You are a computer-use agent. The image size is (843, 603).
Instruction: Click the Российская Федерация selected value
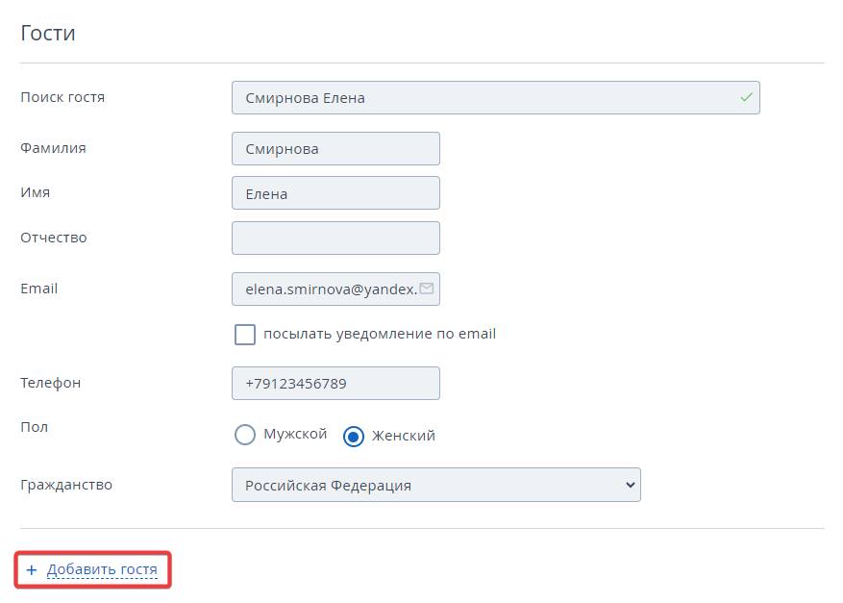[x=328, y=486]
